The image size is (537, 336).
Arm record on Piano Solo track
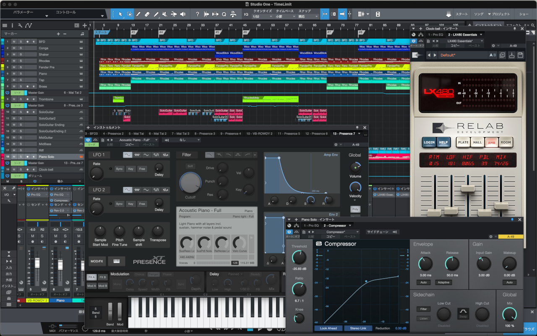27,157
